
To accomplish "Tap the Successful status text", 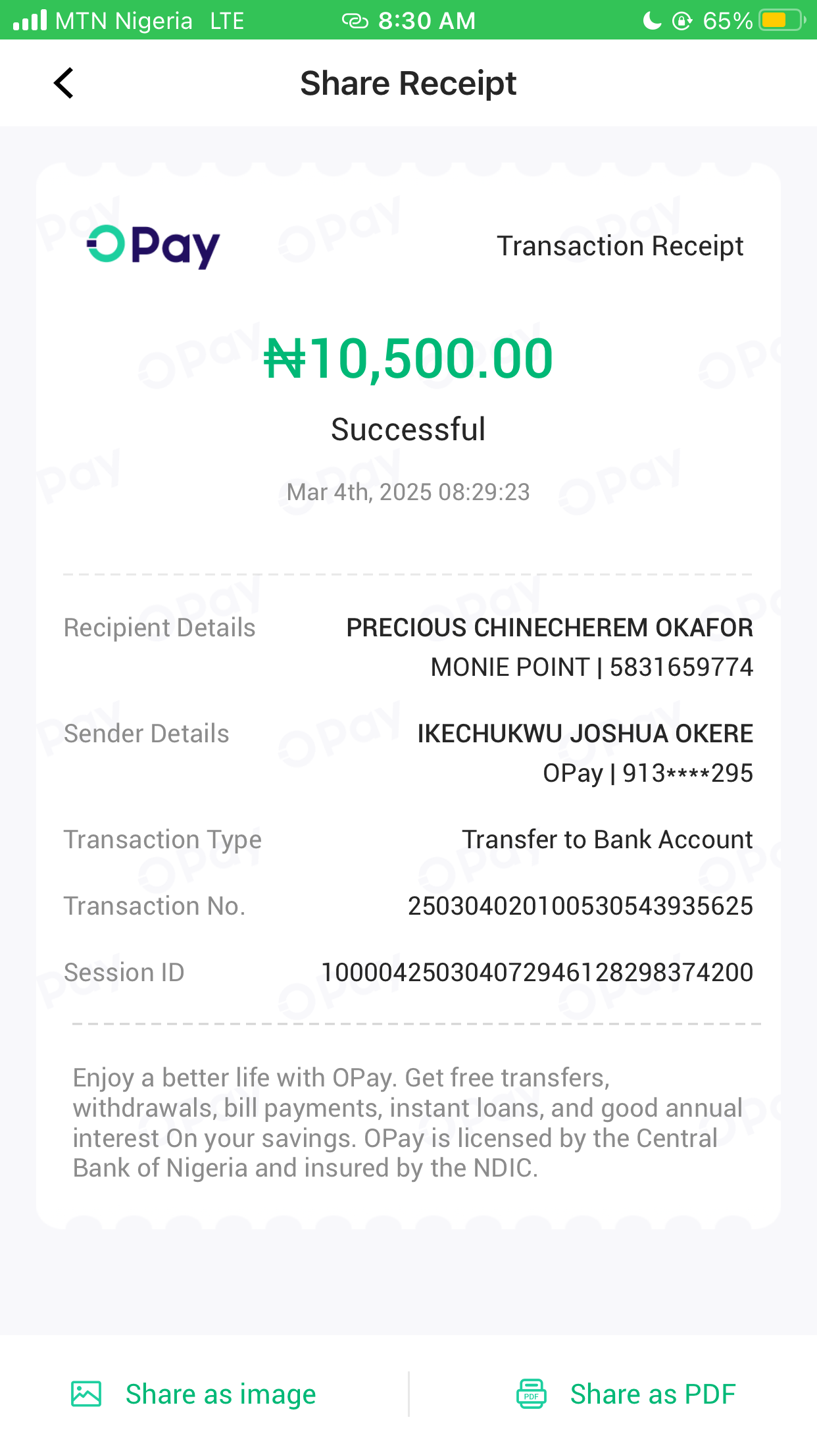I will tap(408, 430).
